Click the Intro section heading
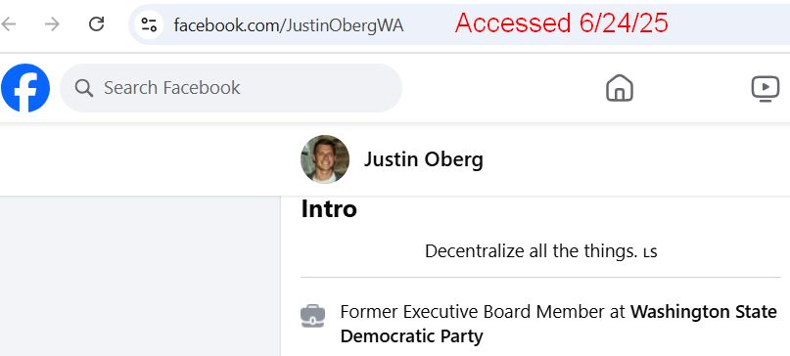The height and width of the screenshot is (356, 790). coord(329,208)
